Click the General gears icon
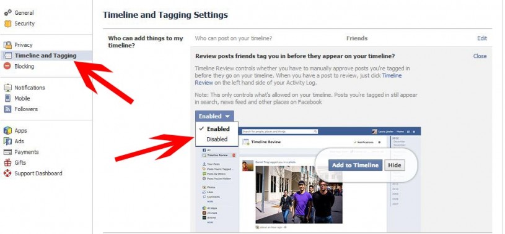 pyautogui.click(x=7, y=13)
